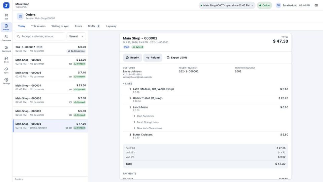Screen dimensions: 323x182
Task: Click the total $ 47.30 in header
Action: pos(281,41)
